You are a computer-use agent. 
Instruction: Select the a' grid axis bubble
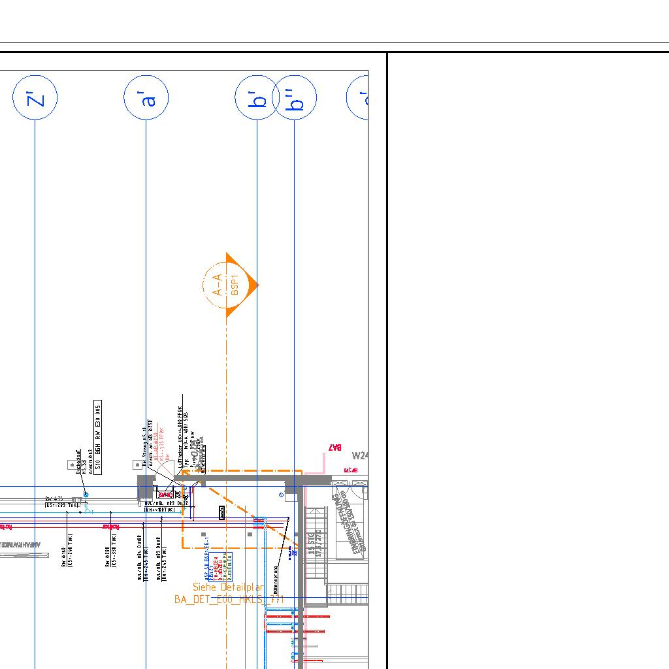point(146,97)
